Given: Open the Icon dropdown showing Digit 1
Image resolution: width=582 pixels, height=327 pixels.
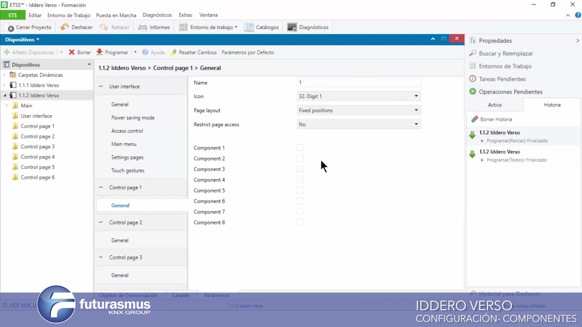Looking at the screenshot, I should (358, 96).
